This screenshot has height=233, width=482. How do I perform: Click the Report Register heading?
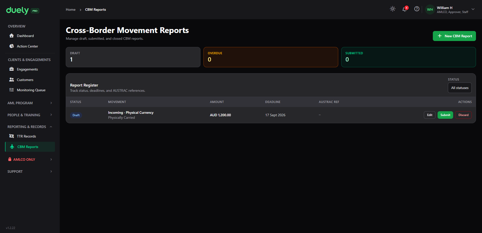click(84, 85)
